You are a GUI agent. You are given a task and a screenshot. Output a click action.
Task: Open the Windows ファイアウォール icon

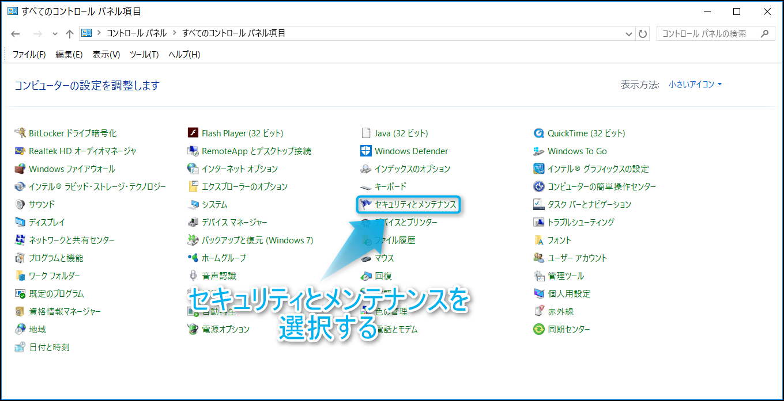[x=20, y=169]
